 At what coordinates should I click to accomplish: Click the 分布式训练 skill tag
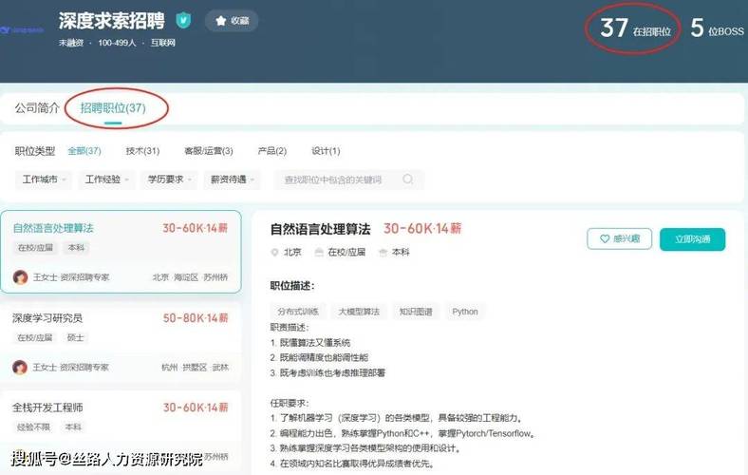(x=298, y=312)
